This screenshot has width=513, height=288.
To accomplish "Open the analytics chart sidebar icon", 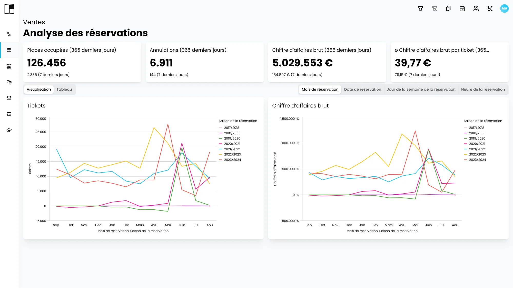I will pyautogui.click(x=9, y=34).
